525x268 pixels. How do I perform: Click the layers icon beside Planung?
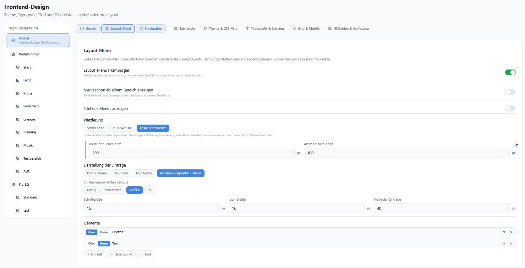18,132
